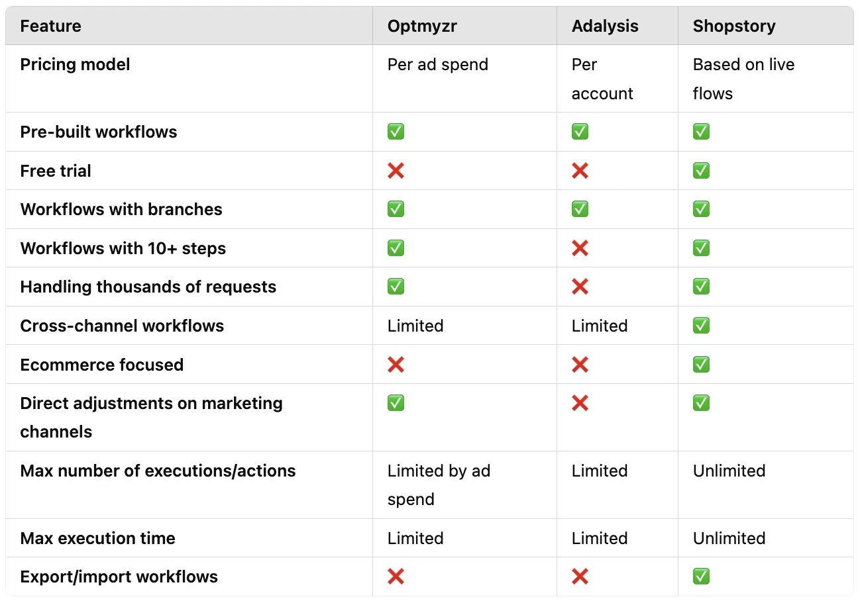Click Adalysis red cross for 10+ steps workflows
860x601 pixels.
point(580,248)
